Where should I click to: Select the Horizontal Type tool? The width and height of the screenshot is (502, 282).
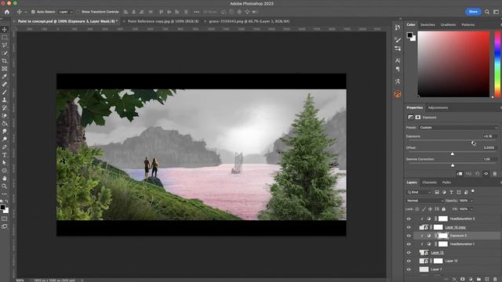pos(5,155)
